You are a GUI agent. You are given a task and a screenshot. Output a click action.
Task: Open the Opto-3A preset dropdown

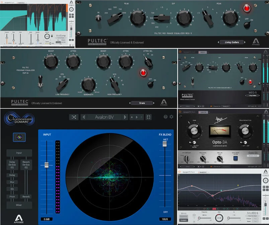coord(253,156)
